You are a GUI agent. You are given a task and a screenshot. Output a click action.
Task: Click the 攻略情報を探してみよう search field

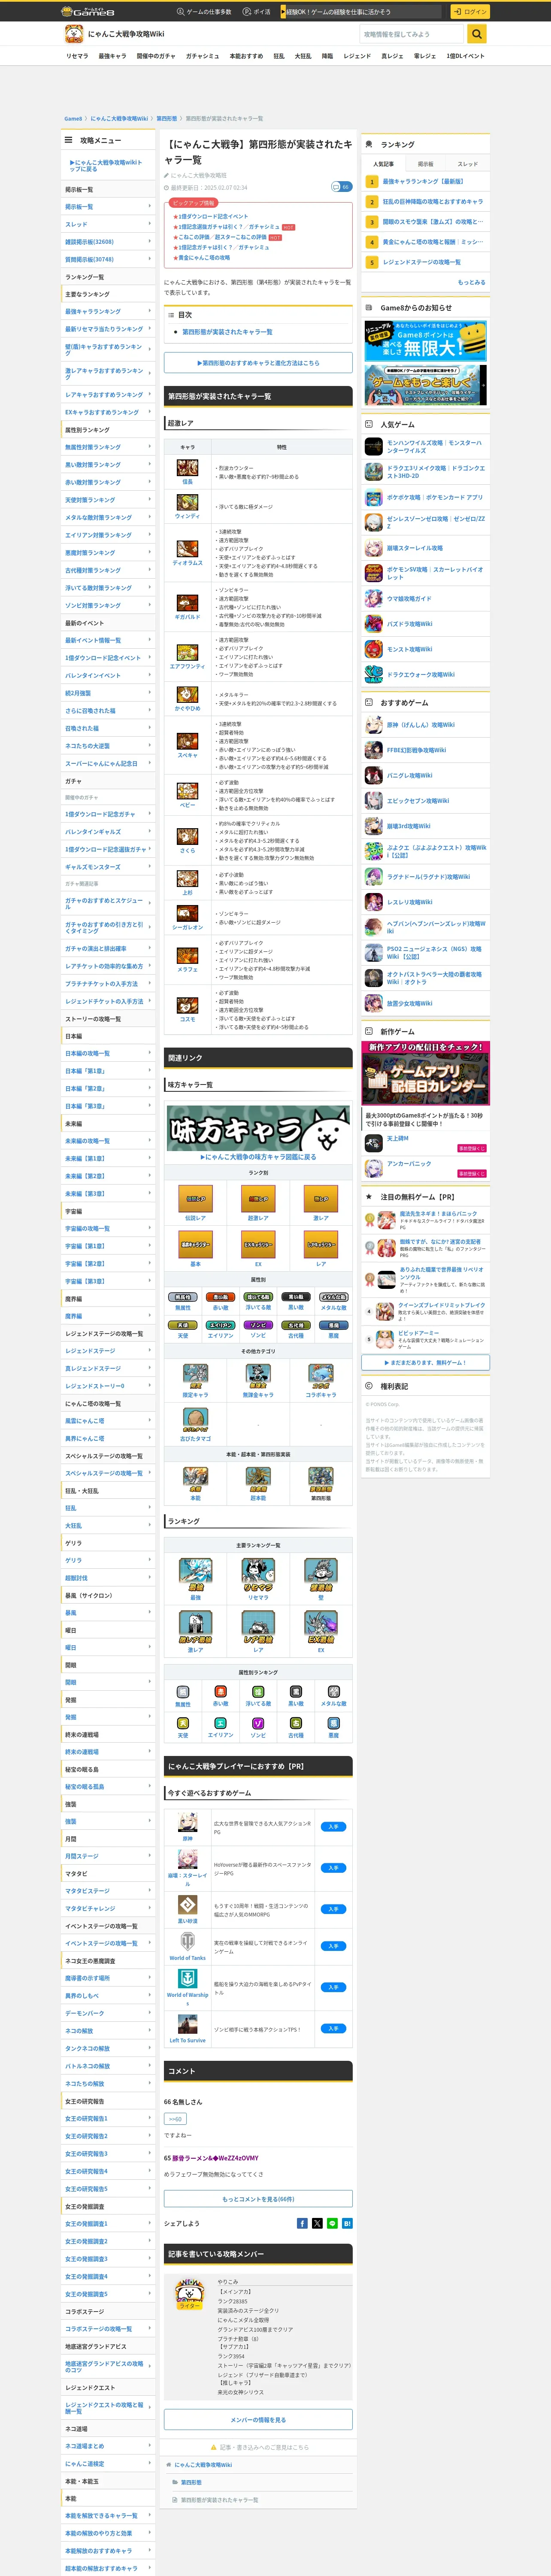coord(413,34)
